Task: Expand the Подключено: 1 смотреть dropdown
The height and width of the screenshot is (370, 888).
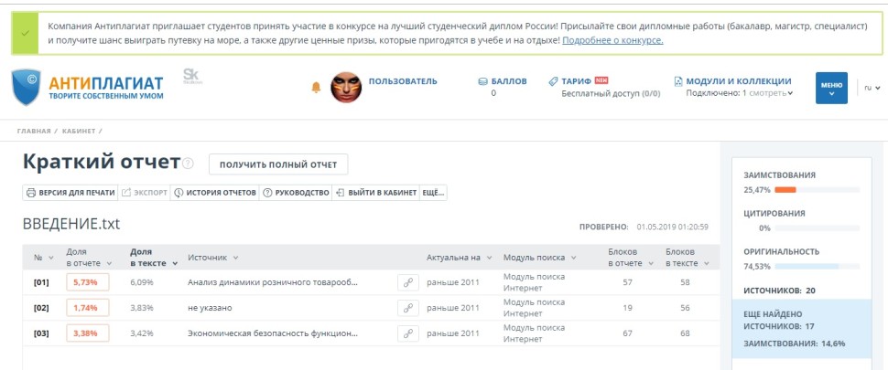Action: (739, 93)
